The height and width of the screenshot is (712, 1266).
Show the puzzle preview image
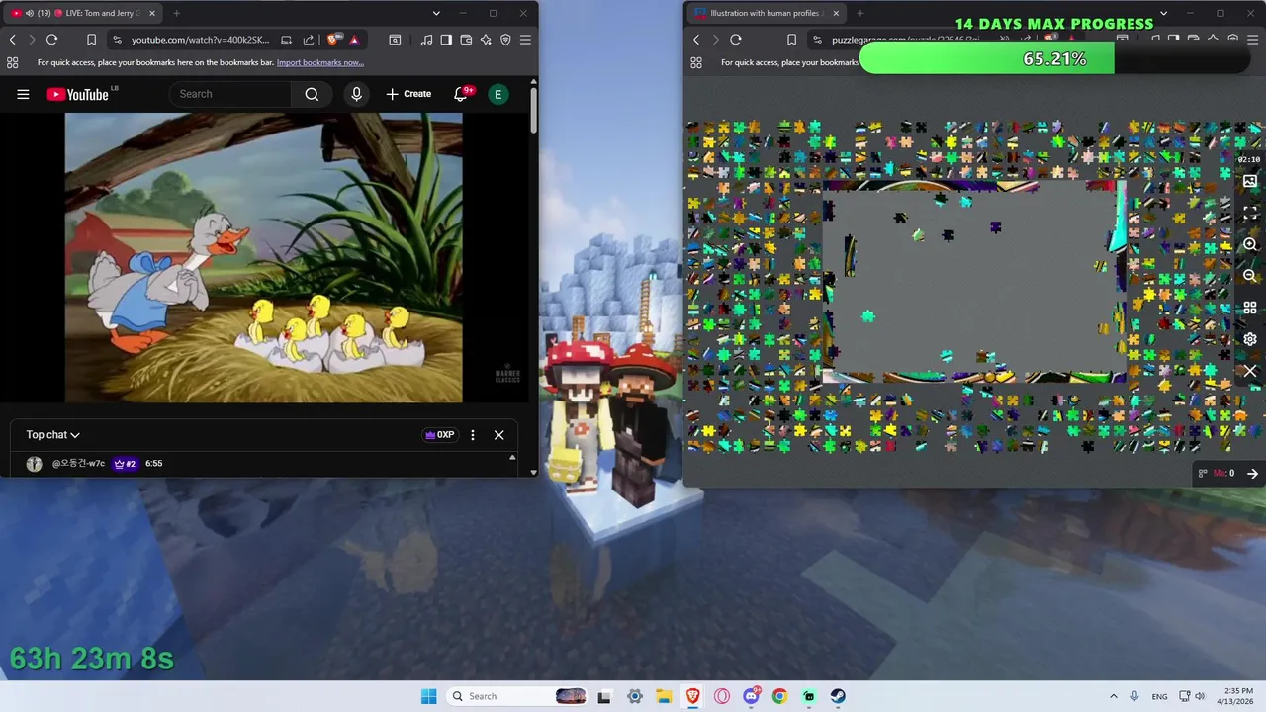coord(1250,182)
